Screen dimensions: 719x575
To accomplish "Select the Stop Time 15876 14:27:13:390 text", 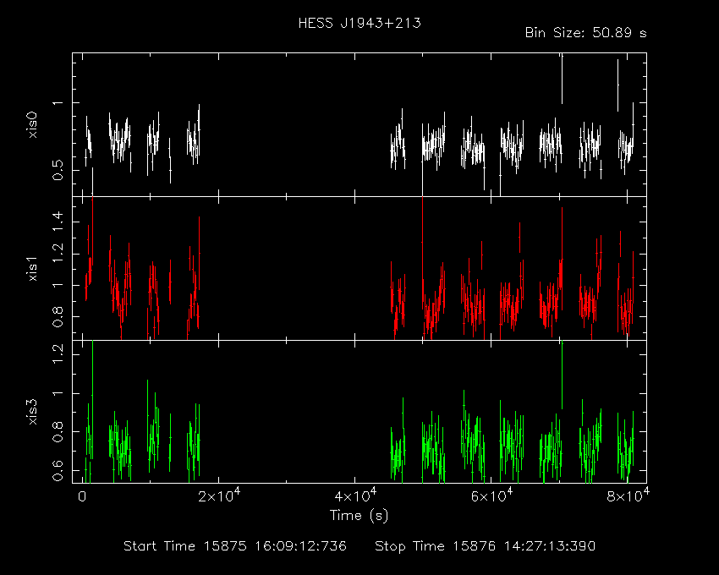I will tap(485, 546).
